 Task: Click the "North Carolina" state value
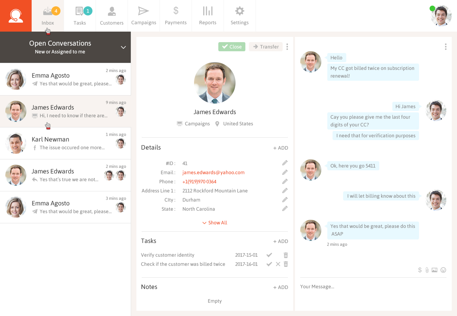199,209
